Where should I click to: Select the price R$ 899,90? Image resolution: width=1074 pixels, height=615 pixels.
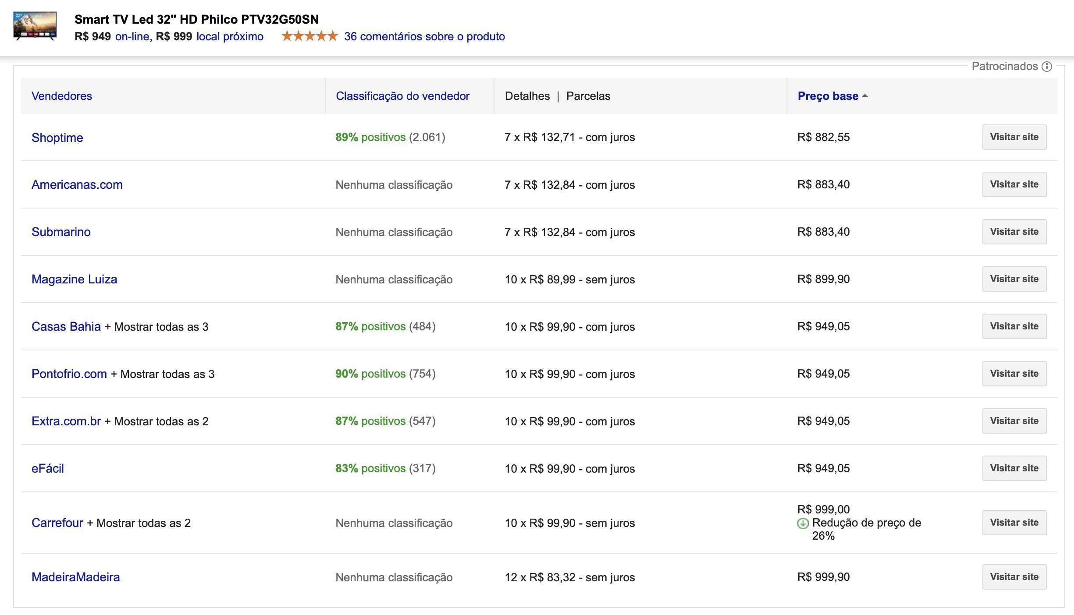tap(823, 279)
